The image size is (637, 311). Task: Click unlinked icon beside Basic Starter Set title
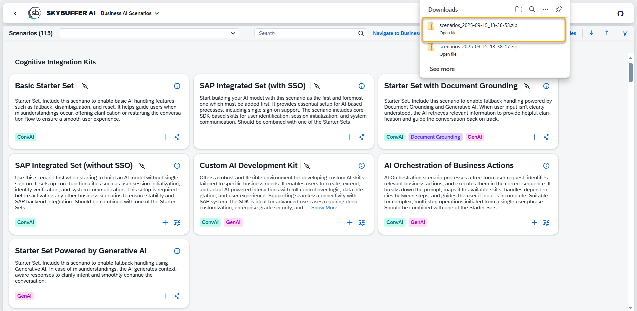click(x=85, y=86)
